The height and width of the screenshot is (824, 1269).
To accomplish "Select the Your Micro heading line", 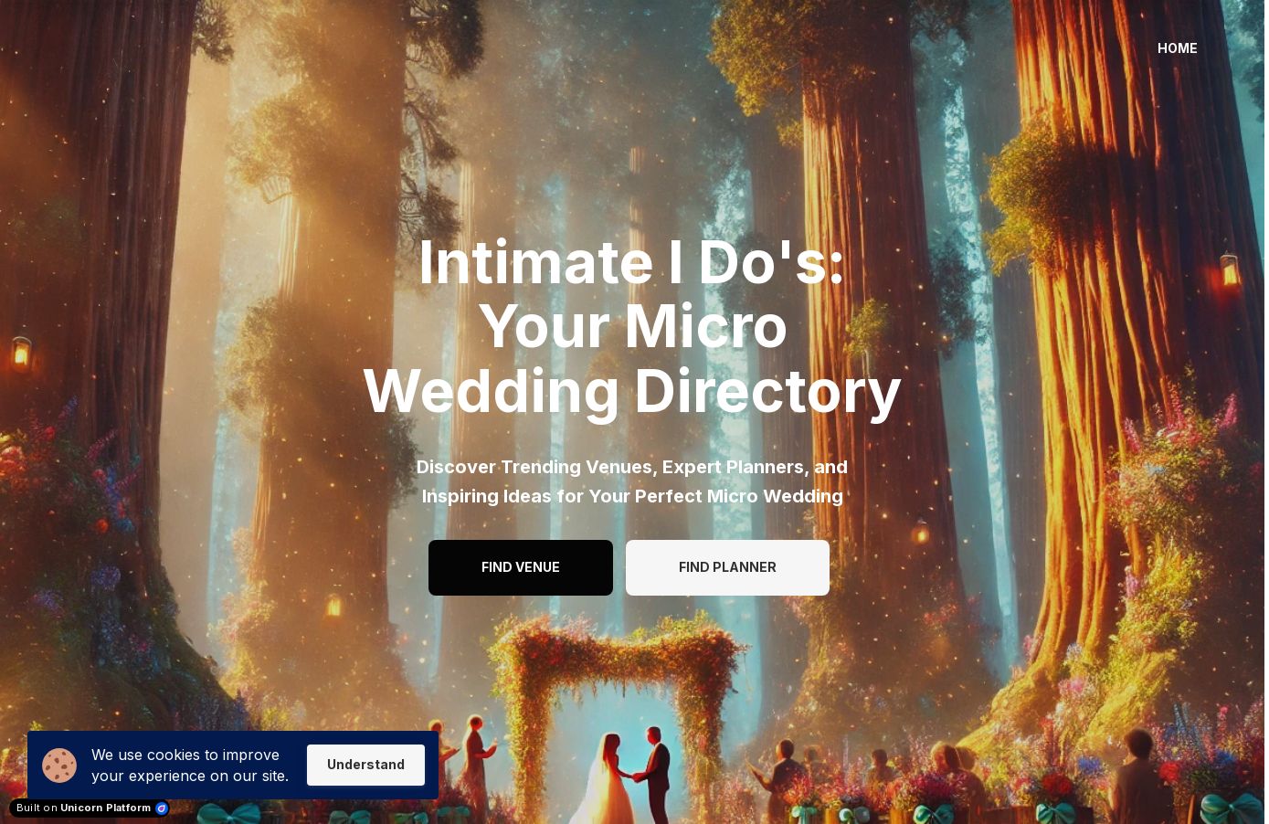I will (631, 327).
